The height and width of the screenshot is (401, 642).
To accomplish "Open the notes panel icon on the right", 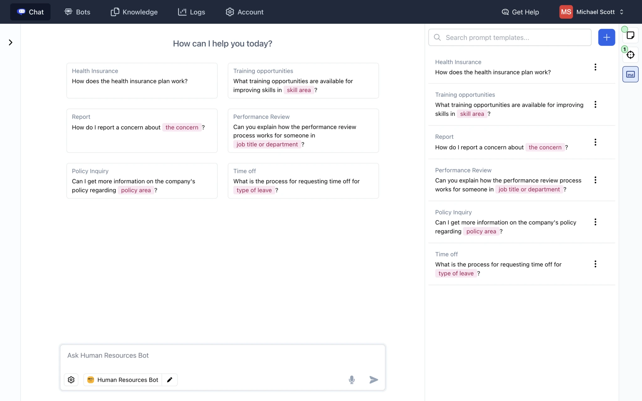I will click(630, 35).
